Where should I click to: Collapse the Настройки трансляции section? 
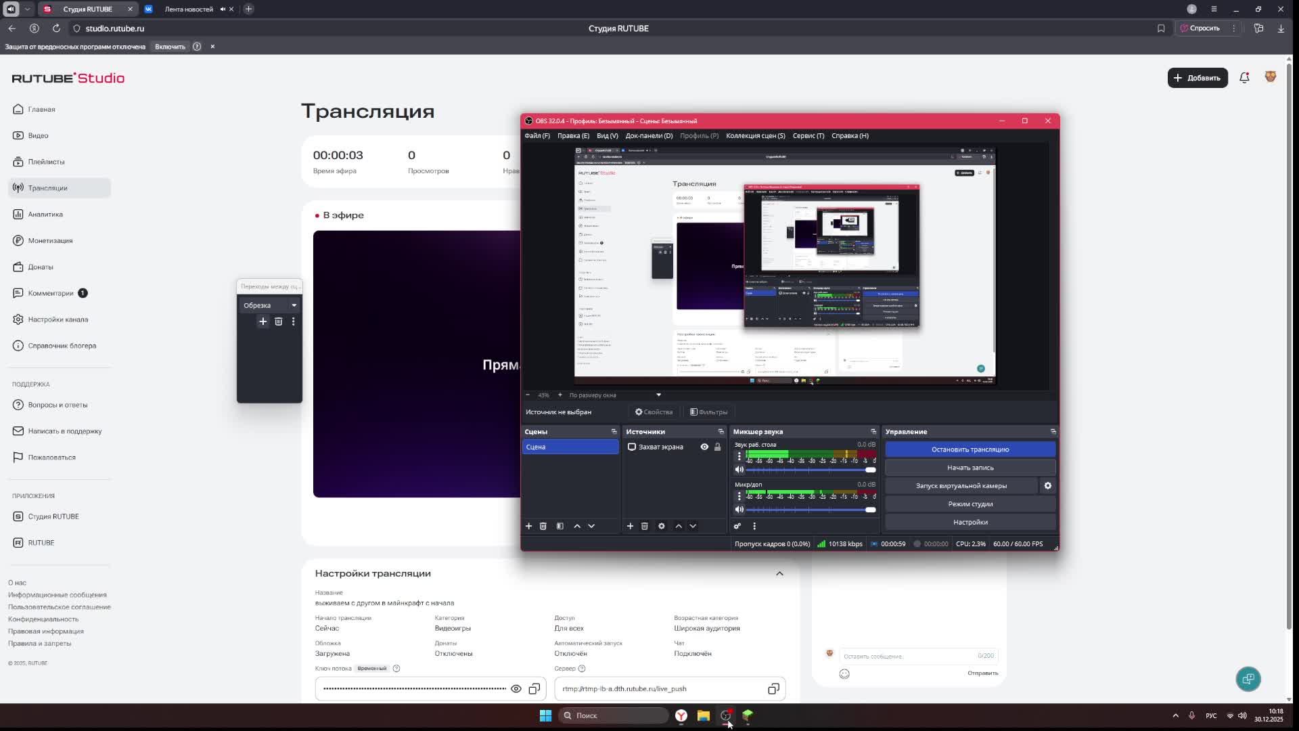(779, 573)
